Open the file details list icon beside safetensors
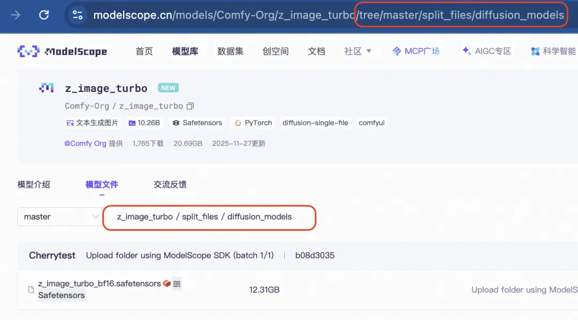 [x=177, y=284]
